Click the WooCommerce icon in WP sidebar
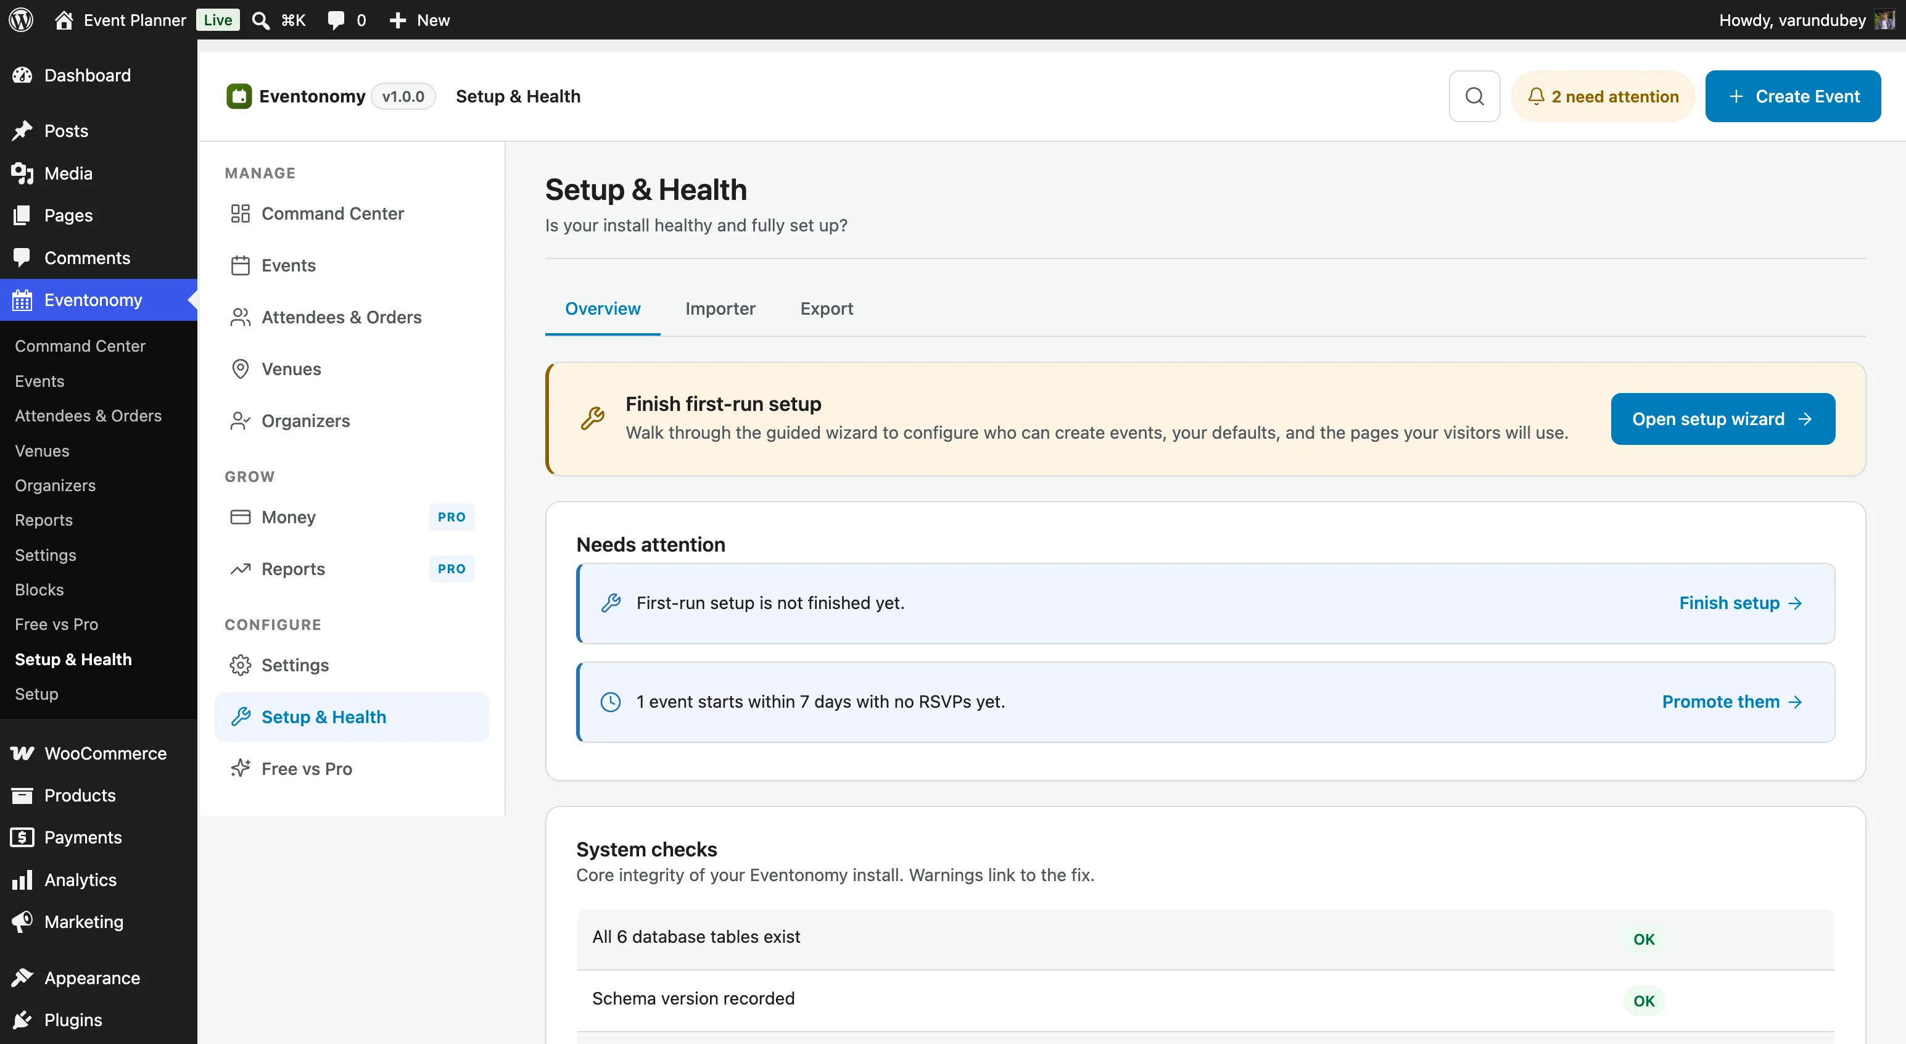The width and height of the screenshot is (1906, 1044). pyautogui.click(x=22, y=753)
